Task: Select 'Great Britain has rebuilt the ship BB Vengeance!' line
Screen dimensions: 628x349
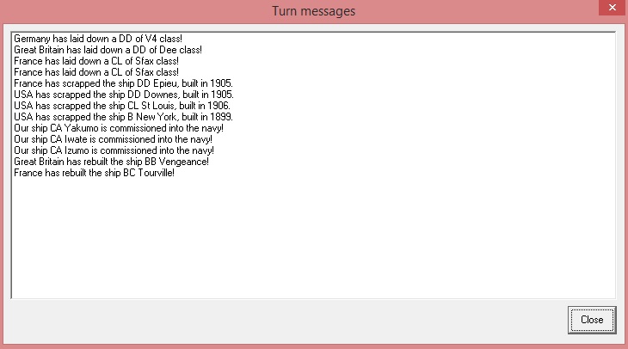Action: coord(111,162)
